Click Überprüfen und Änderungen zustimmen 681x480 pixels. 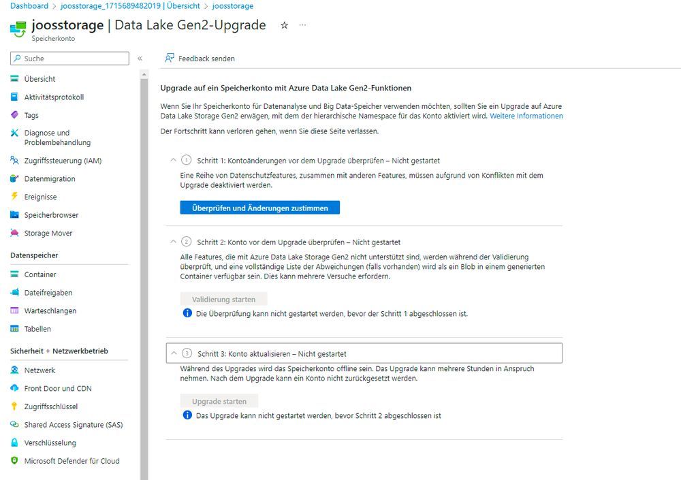(x=259, y=207)
